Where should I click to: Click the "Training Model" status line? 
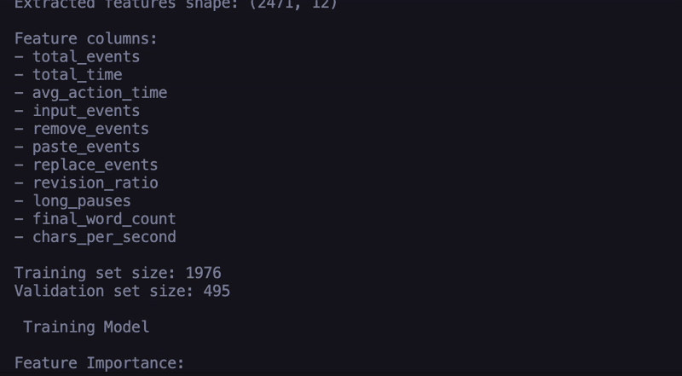click(86, 327)
